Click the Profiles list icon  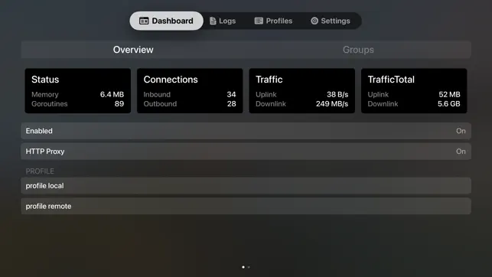pos(259,21)
